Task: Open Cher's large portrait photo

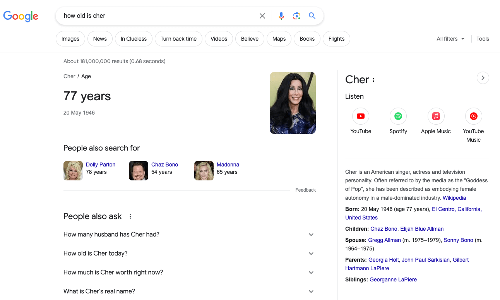Action: coord(293,103)
